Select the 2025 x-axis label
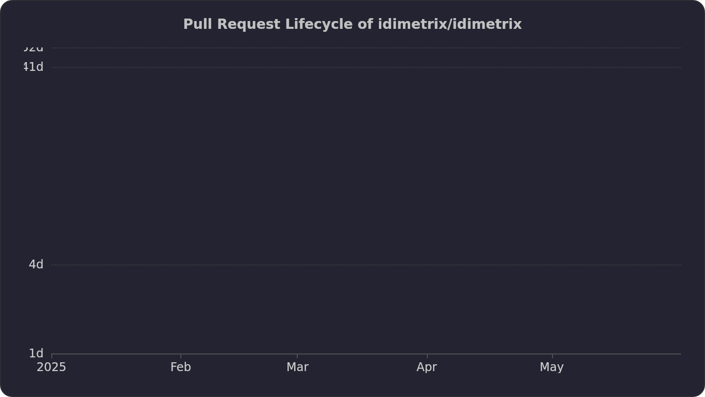 51,367
